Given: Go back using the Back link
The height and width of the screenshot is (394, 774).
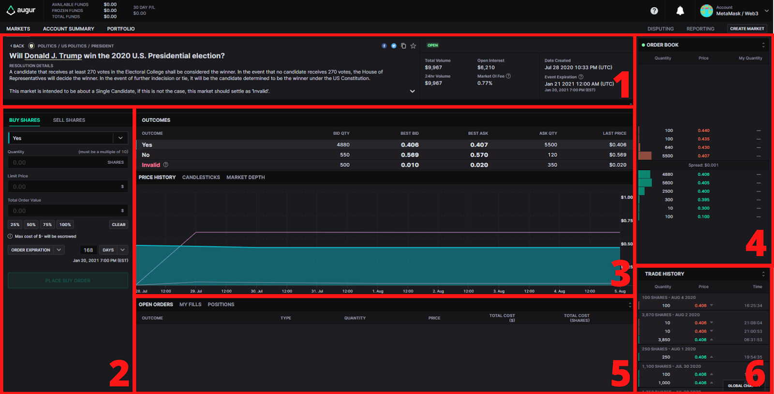Looking at the screenshot, I should click(17, 46).
